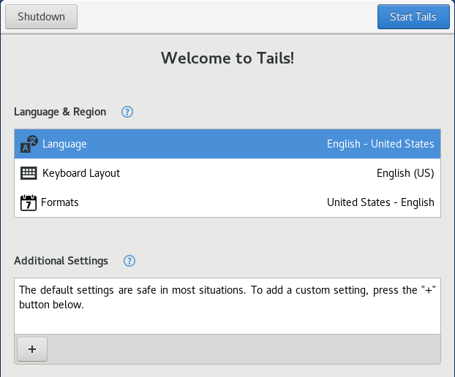Click the 'Welcome to Tails!' heading
Viewport: 455px width, 377px height.
click(227, 58)
